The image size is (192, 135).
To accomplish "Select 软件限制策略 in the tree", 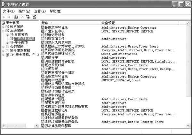I will tap(20, 51).
